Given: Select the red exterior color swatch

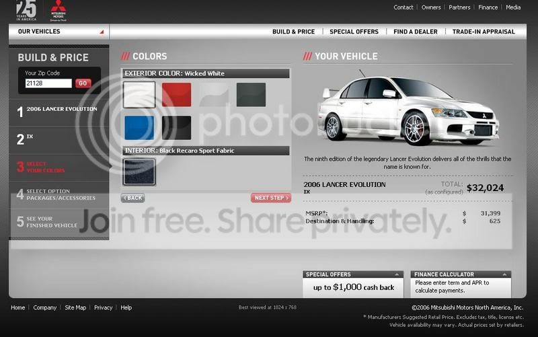Looking at the screenshot, I should pyautogui.click(x=176, y=94).
